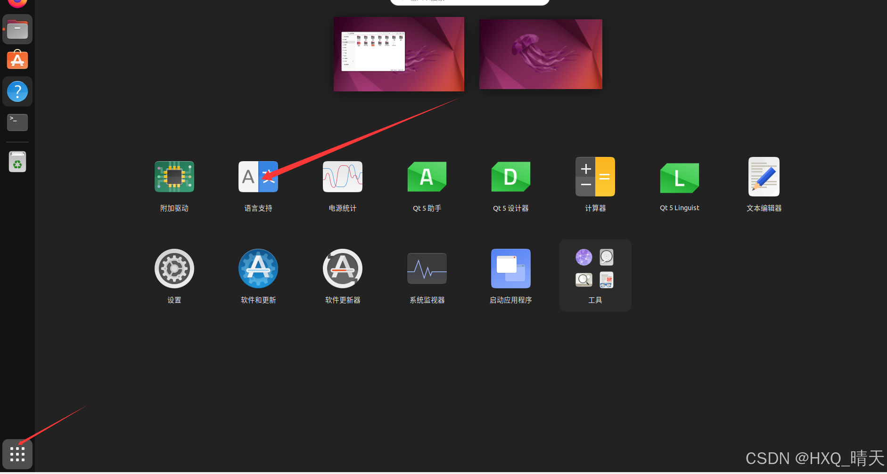
Task: Click the Show Applications grid button
Action: pyautogui.click(x=17, y=454)
